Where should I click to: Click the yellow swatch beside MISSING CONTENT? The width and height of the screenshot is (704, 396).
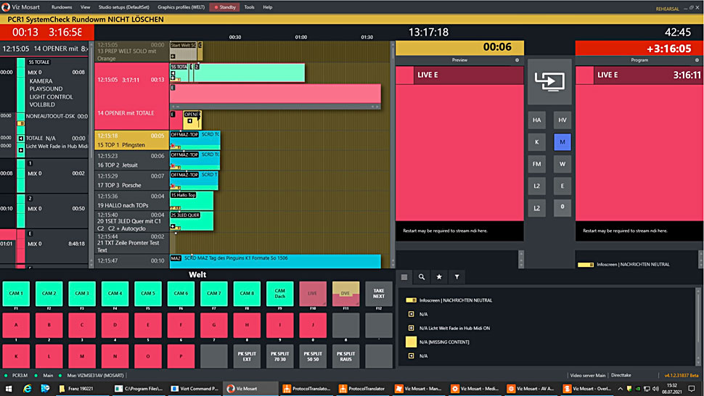(x=411, y=342)
